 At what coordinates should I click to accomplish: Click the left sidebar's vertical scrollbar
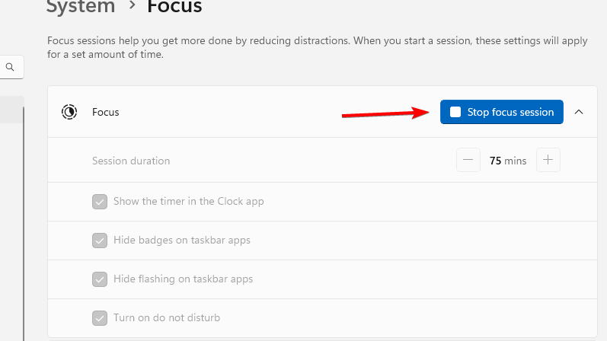coord(24,228)
